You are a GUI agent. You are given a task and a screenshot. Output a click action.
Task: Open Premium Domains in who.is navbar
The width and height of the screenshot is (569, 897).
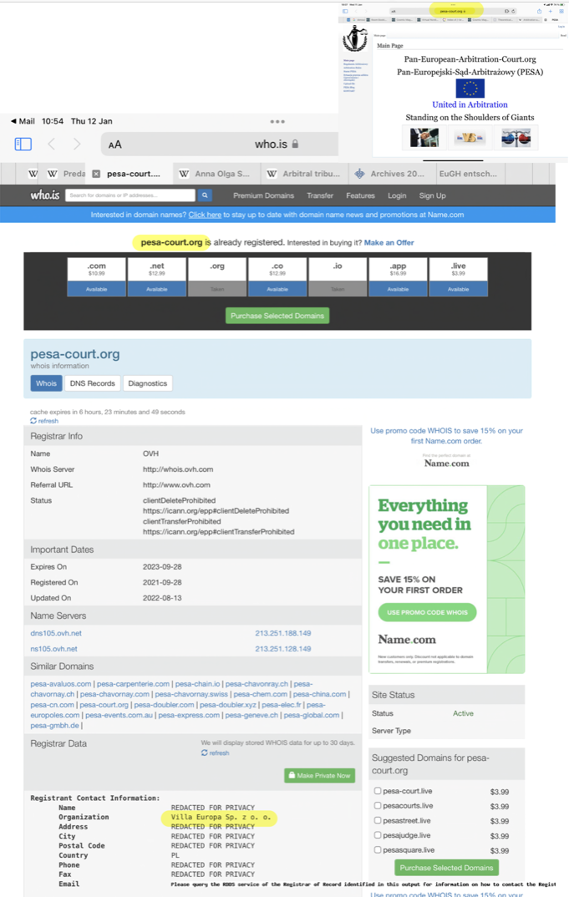click(x=263, y=195)
